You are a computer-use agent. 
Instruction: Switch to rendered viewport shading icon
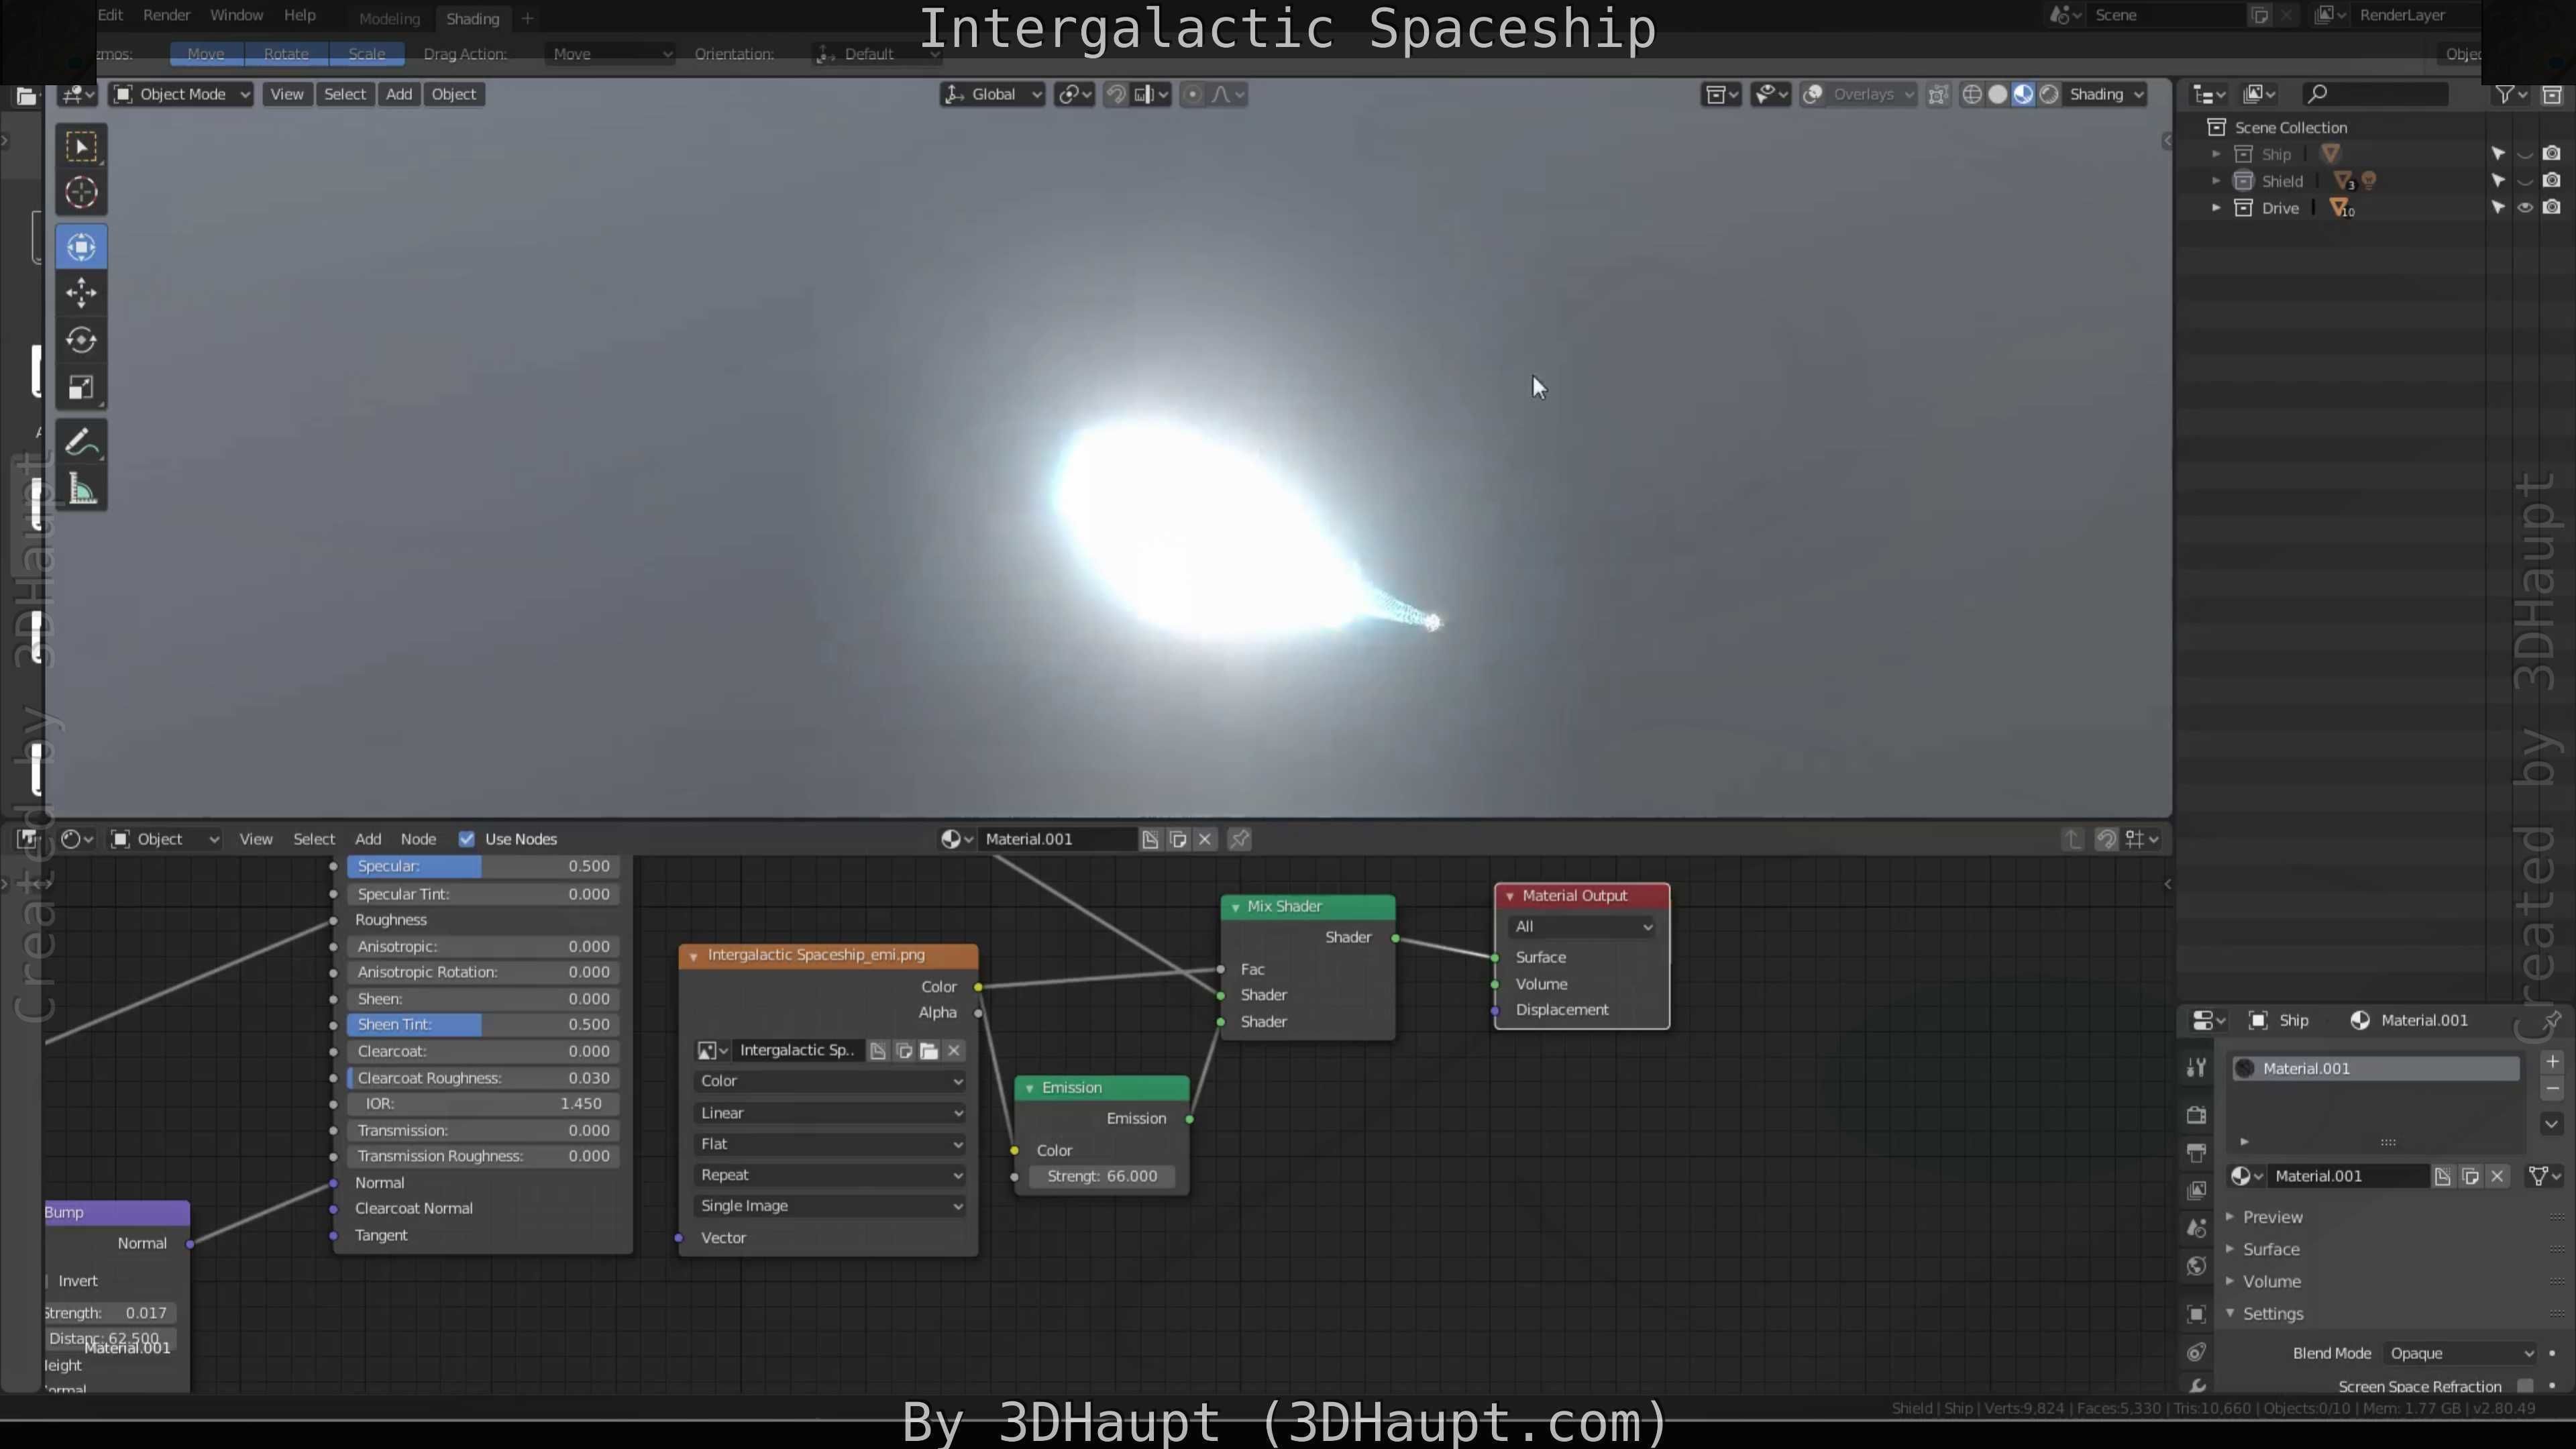tap(2049, 94)
